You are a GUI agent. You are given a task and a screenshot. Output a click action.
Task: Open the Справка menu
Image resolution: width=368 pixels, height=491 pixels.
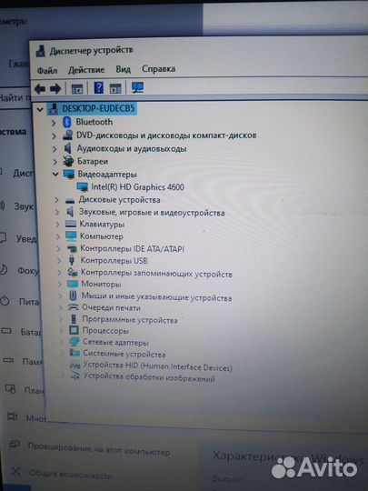[x=158, y=68]
